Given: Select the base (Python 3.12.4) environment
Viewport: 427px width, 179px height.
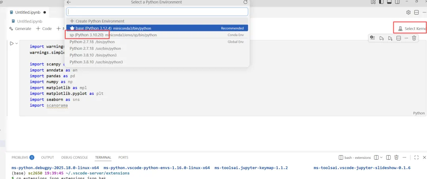Looking at the screenshot, I should (x=157, y=28).
